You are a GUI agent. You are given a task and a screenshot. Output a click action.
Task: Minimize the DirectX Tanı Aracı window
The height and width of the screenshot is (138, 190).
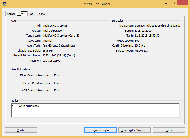(x=166, y=3)
